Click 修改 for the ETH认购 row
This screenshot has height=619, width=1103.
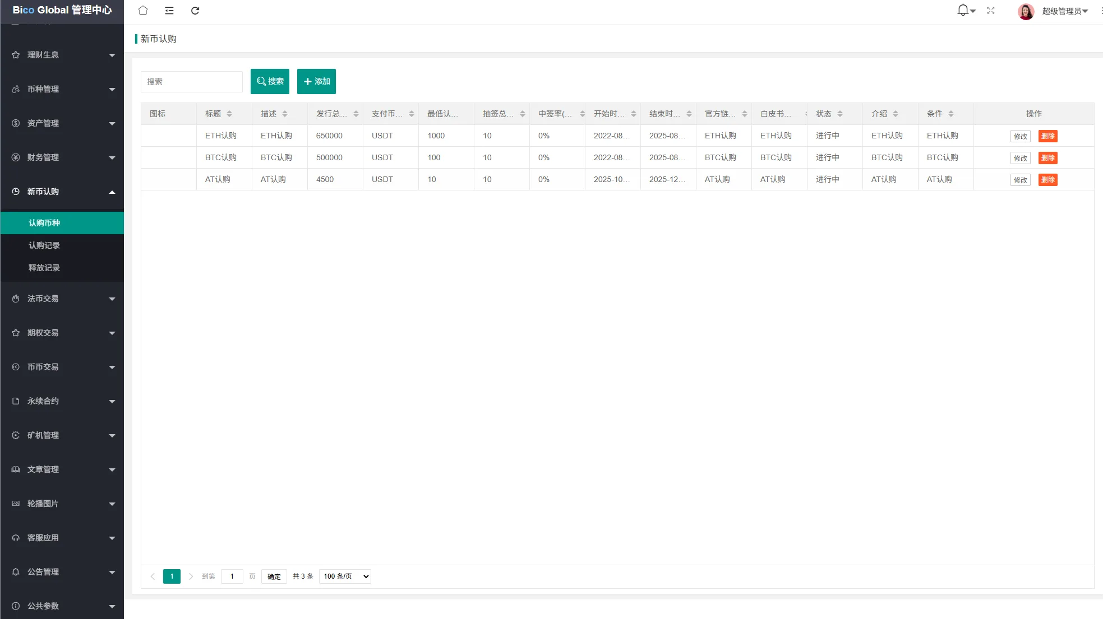pyautogui.click(x=1020, y=136)
